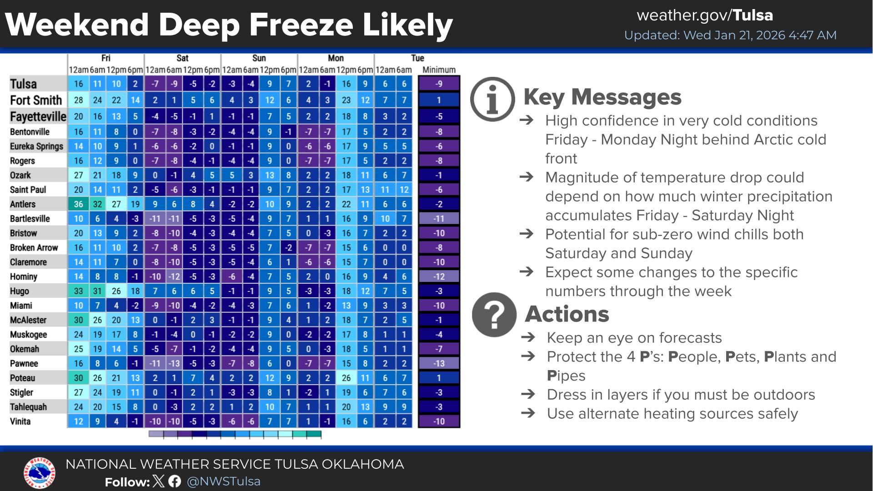
Task: Select the Sat day column header
Action: click(x=182, y=58)
